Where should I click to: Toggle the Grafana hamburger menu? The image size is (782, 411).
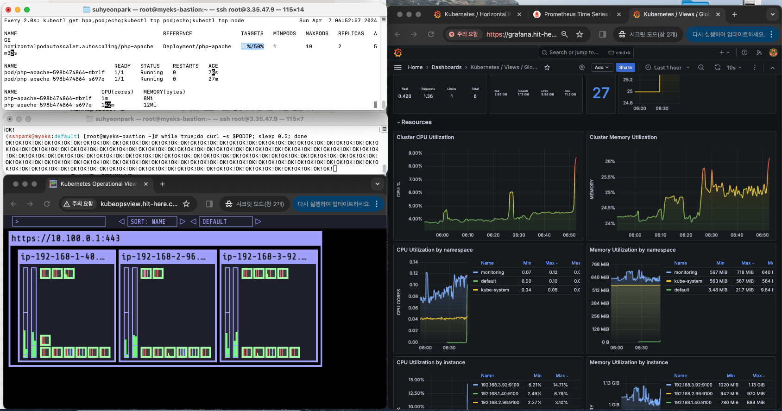[x=397, y=67]
